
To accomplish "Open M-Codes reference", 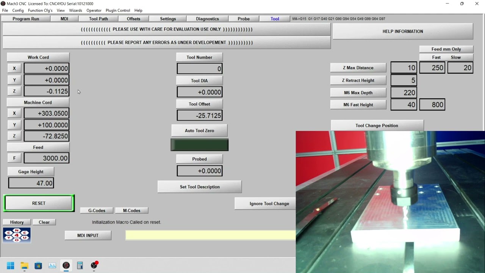I will click(131, 210).
